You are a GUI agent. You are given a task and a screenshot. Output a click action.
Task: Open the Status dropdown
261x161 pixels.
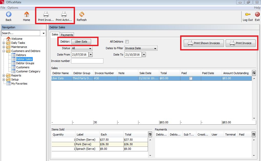(x=82, y=48)
